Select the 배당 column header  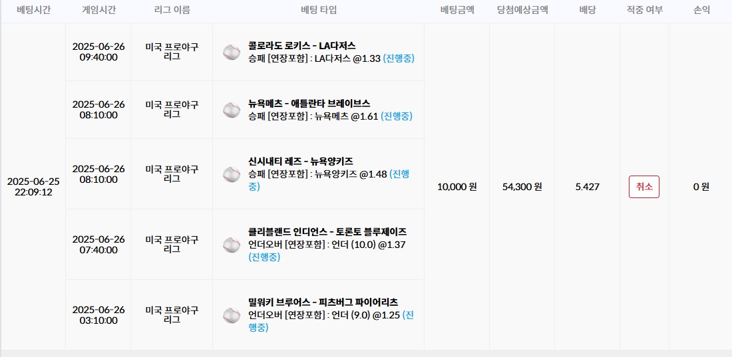pyautogui.click(x=587, y=11)
